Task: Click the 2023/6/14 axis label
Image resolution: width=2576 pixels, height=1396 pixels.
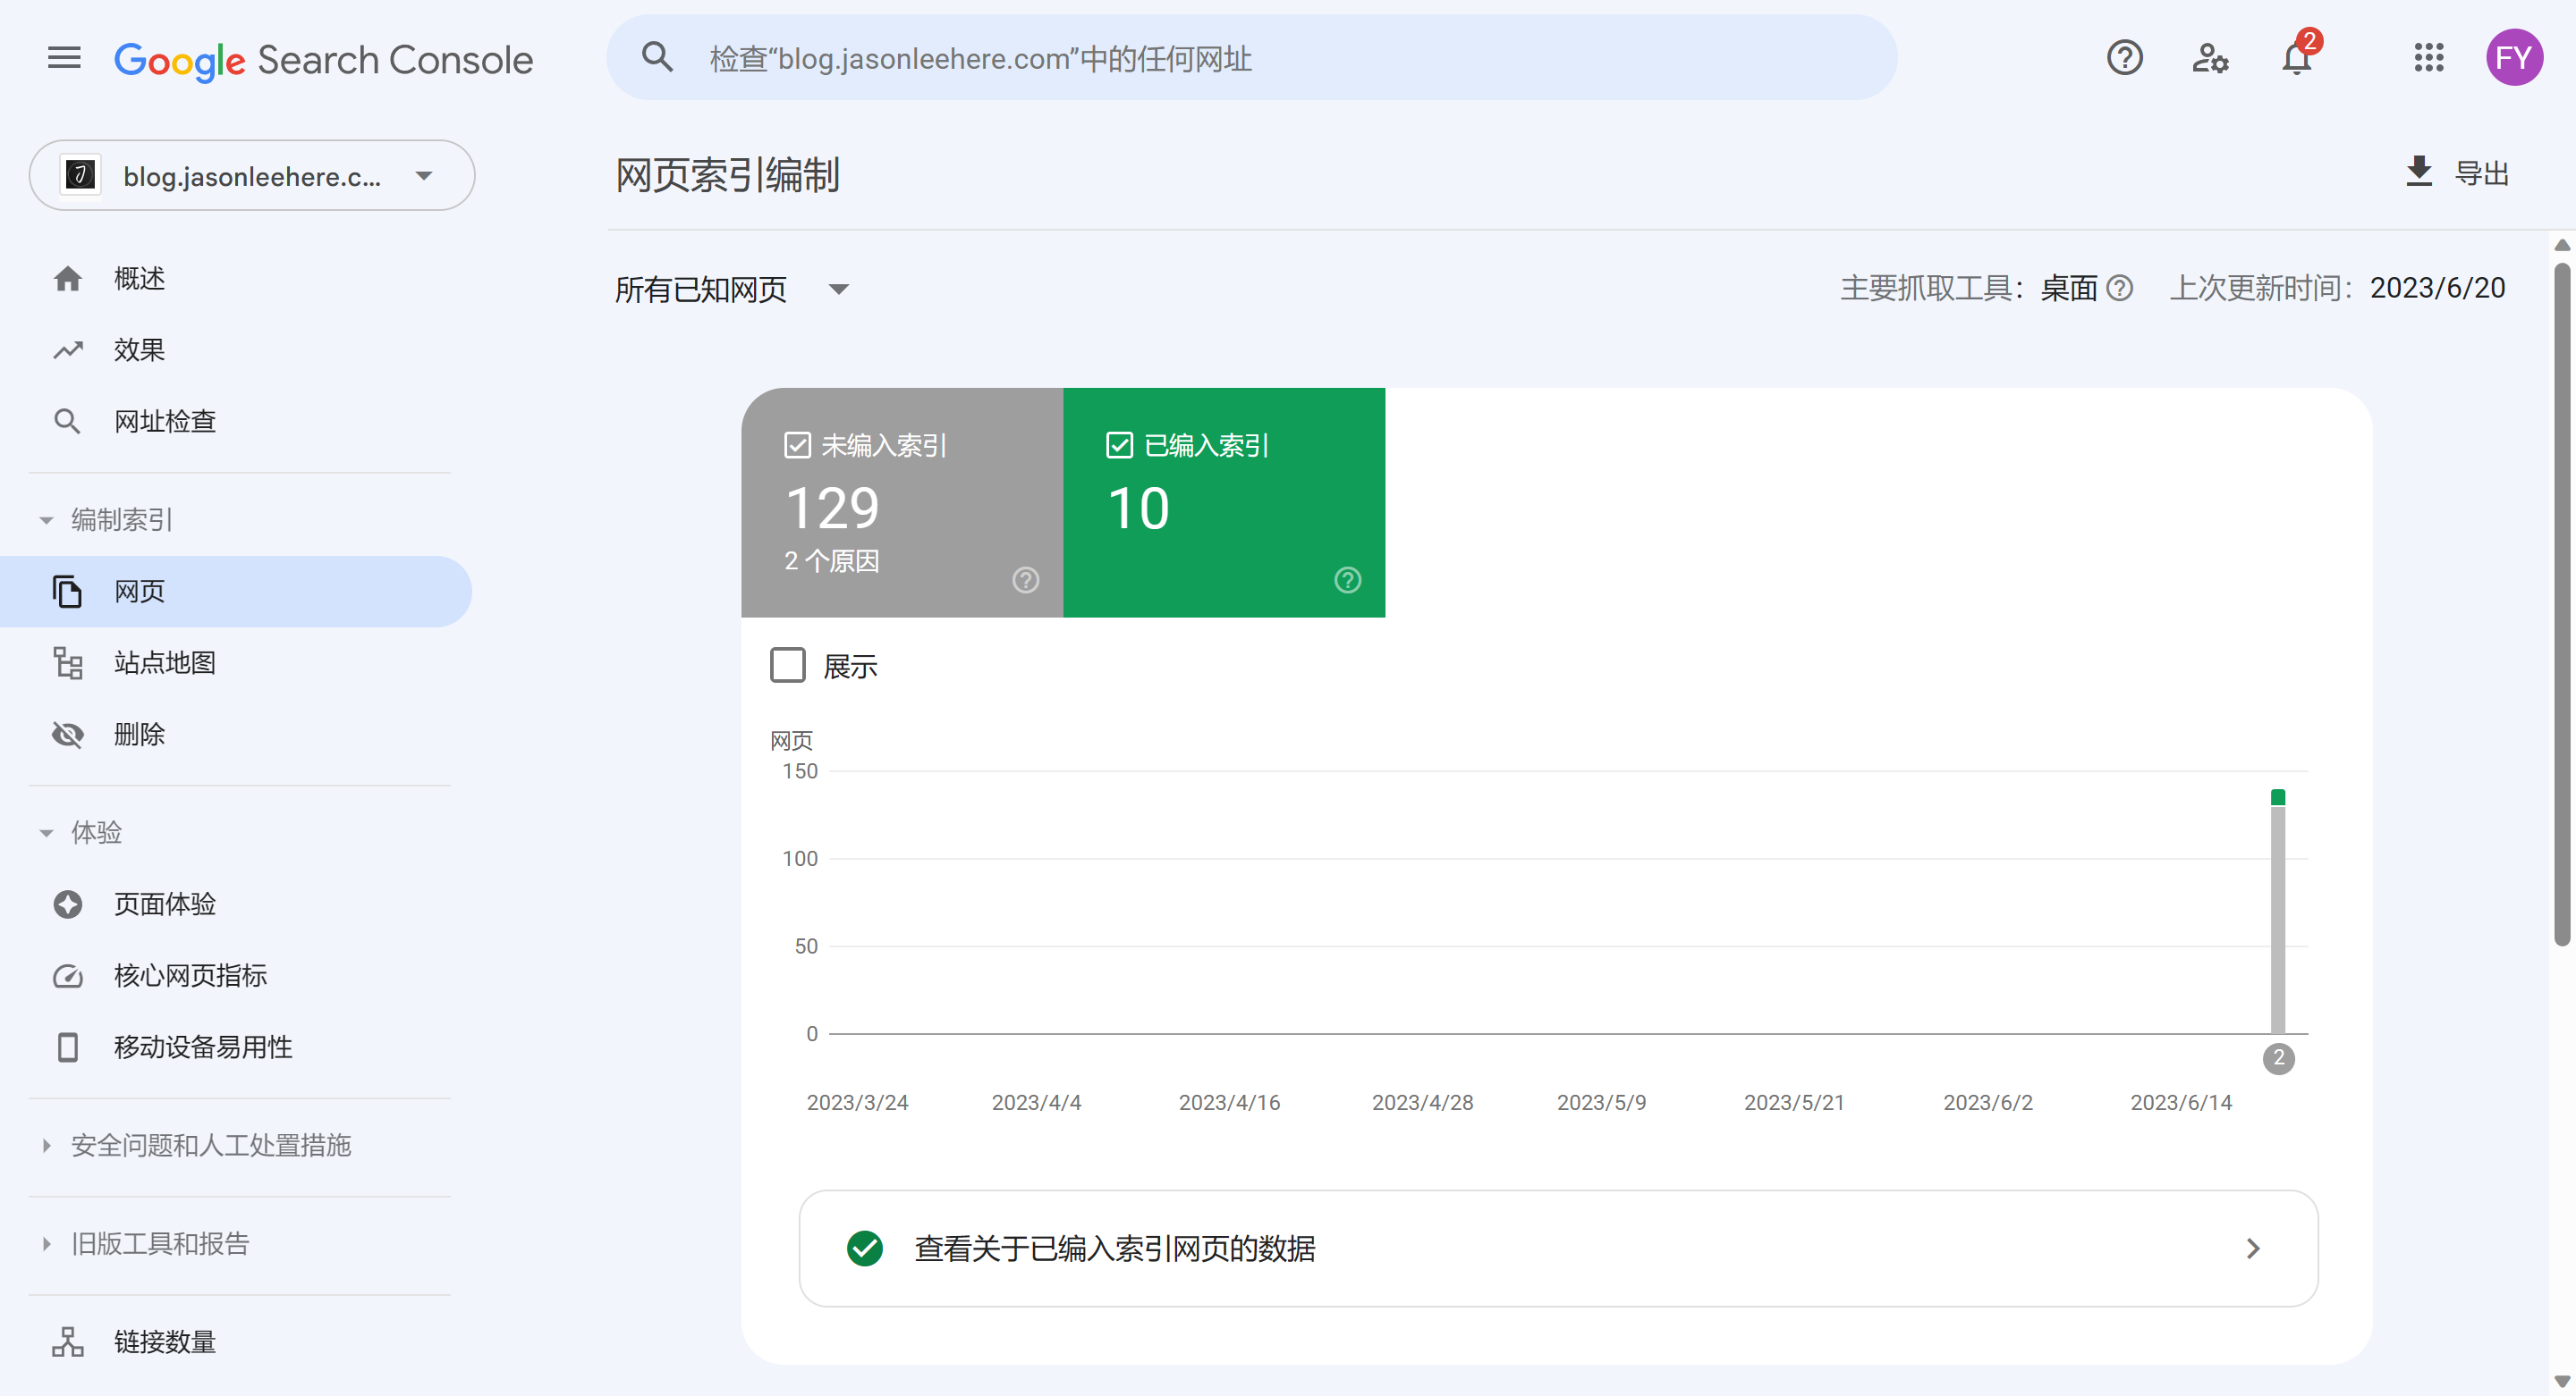Action: coord(2181,1102)
